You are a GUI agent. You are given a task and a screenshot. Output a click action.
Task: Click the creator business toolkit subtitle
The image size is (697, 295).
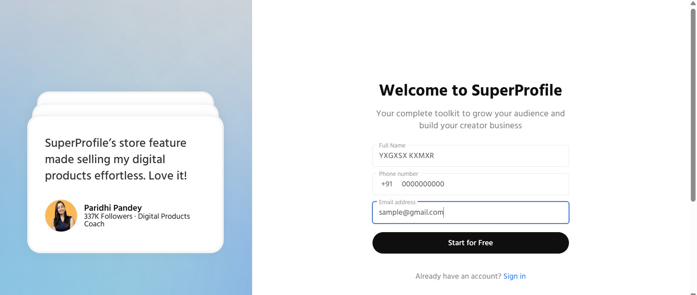[x=470, y=119]
